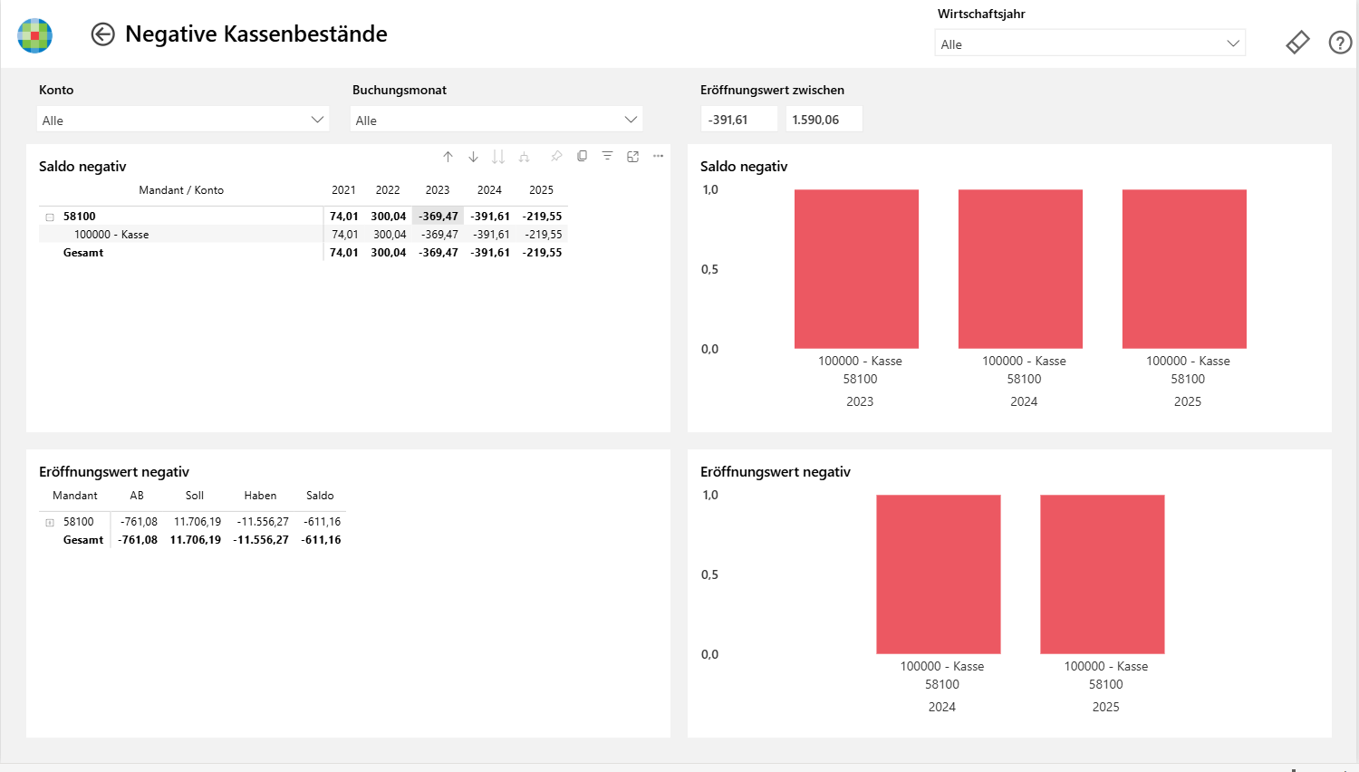Pin the Saldo negativ visual

pyautogui.click(x=556, y=156)
